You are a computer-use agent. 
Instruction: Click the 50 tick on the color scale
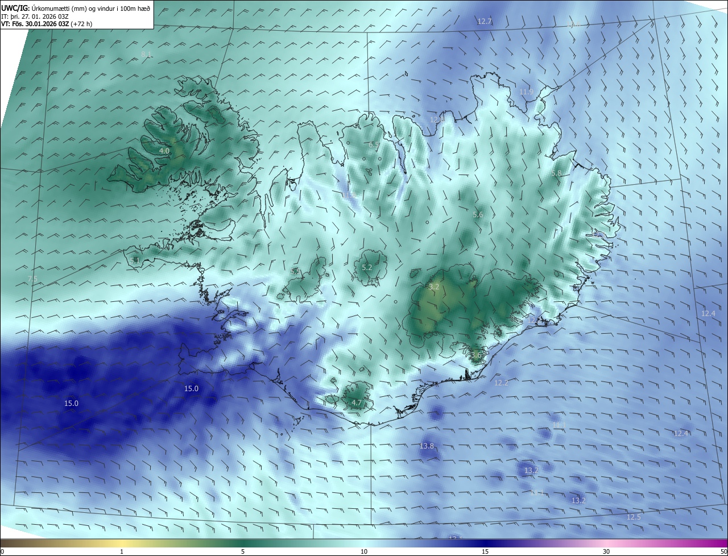[x=723, y=551]
